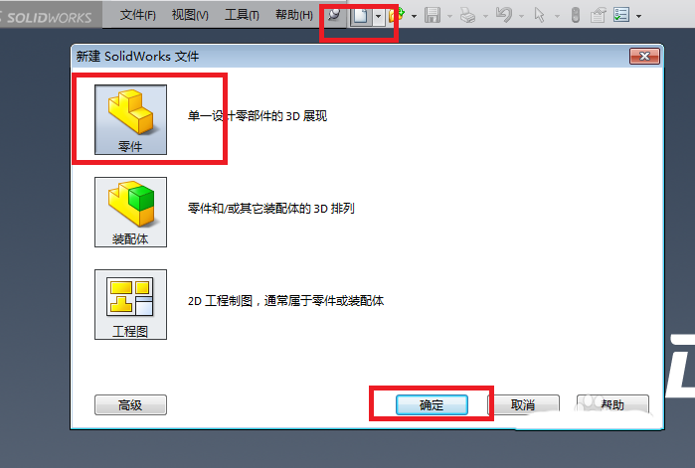Click the pushpin icon beside Help menu
This screenshot has height=468, width=695.
(x=334, y=15)
